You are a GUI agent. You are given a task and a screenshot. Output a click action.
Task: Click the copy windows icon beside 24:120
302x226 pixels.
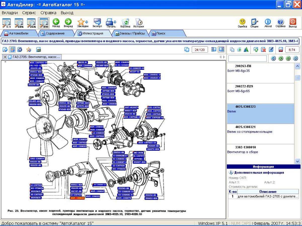(x=187, y=49)
